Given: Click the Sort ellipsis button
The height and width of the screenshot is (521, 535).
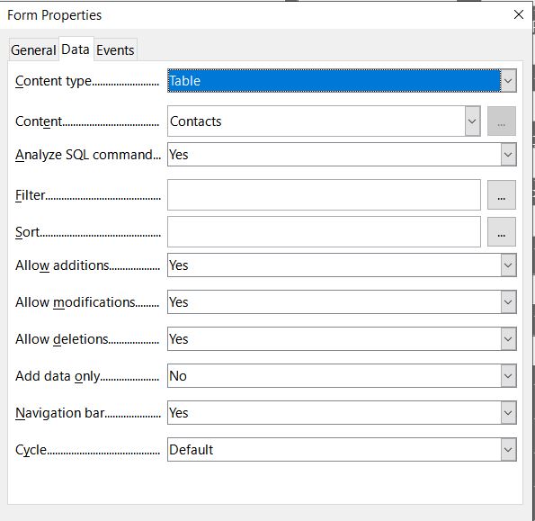Looking at the screenshot, I should (x=501, y=232).
